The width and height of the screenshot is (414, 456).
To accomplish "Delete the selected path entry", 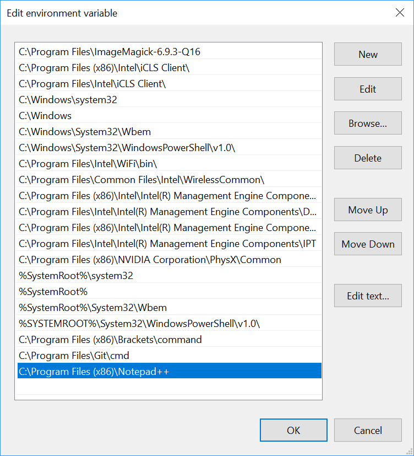I will (368, 158).
